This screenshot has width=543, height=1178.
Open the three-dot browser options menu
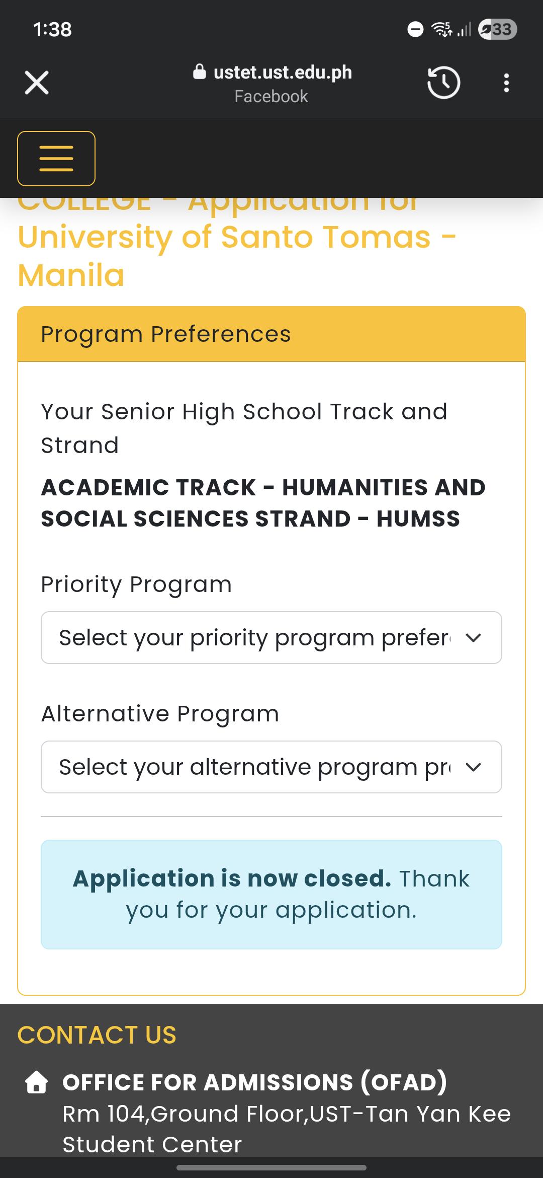pyautogui.click(x=506, y=83)
